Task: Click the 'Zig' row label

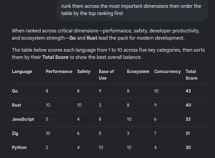Action: pos(15,133)
